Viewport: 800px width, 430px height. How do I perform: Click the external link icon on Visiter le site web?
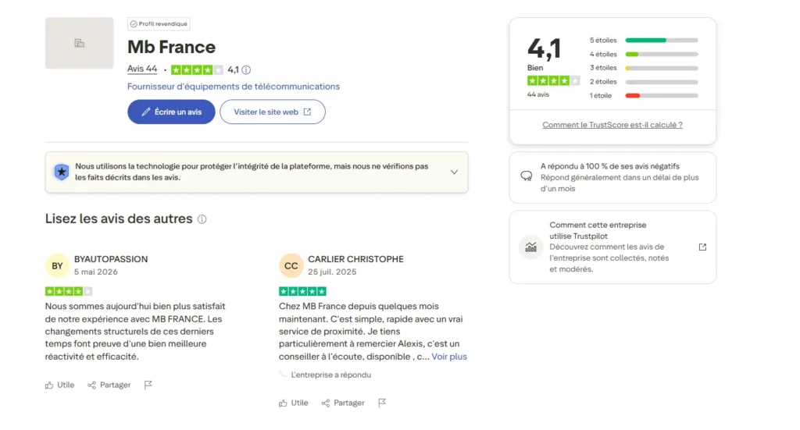coord(307,112)
